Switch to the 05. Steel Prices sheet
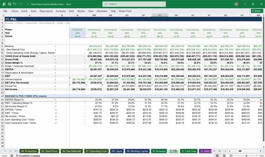 (x=50, y=151)
